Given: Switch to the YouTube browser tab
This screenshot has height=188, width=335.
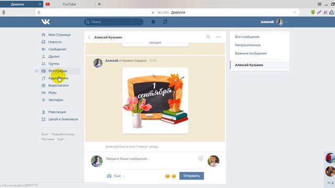Looking at the screenshot, I should (x=69, y=4).
